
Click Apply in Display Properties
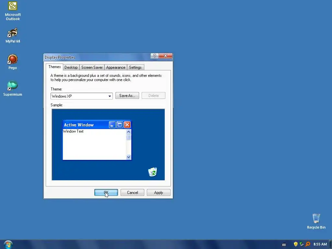[159, 193]
